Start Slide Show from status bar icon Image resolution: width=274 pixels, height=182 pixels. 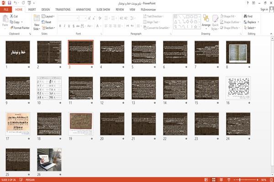(x=229, y=180)
